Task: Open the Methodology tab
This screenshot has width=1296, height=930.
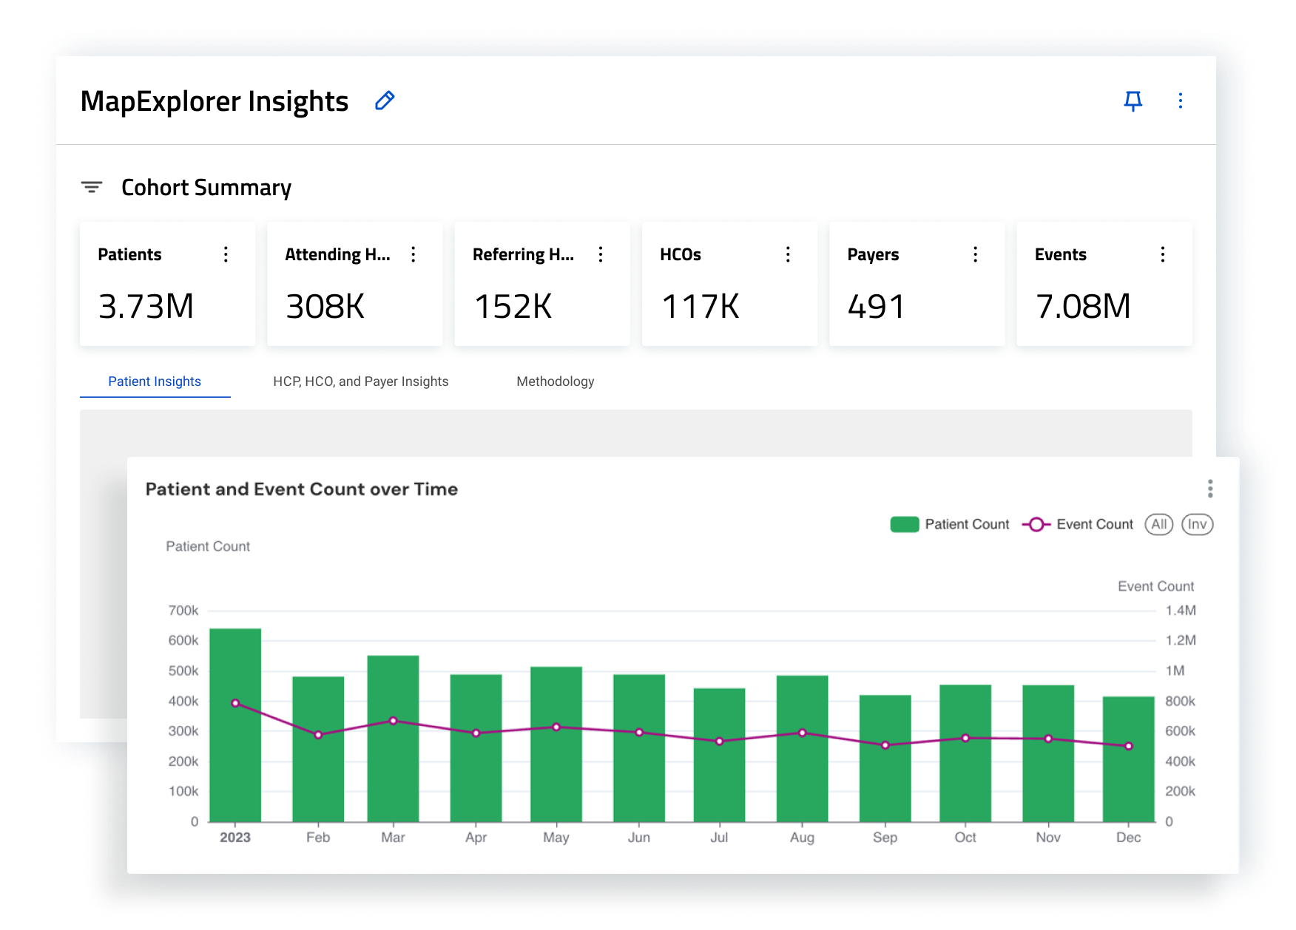Action: pos(556,381)
